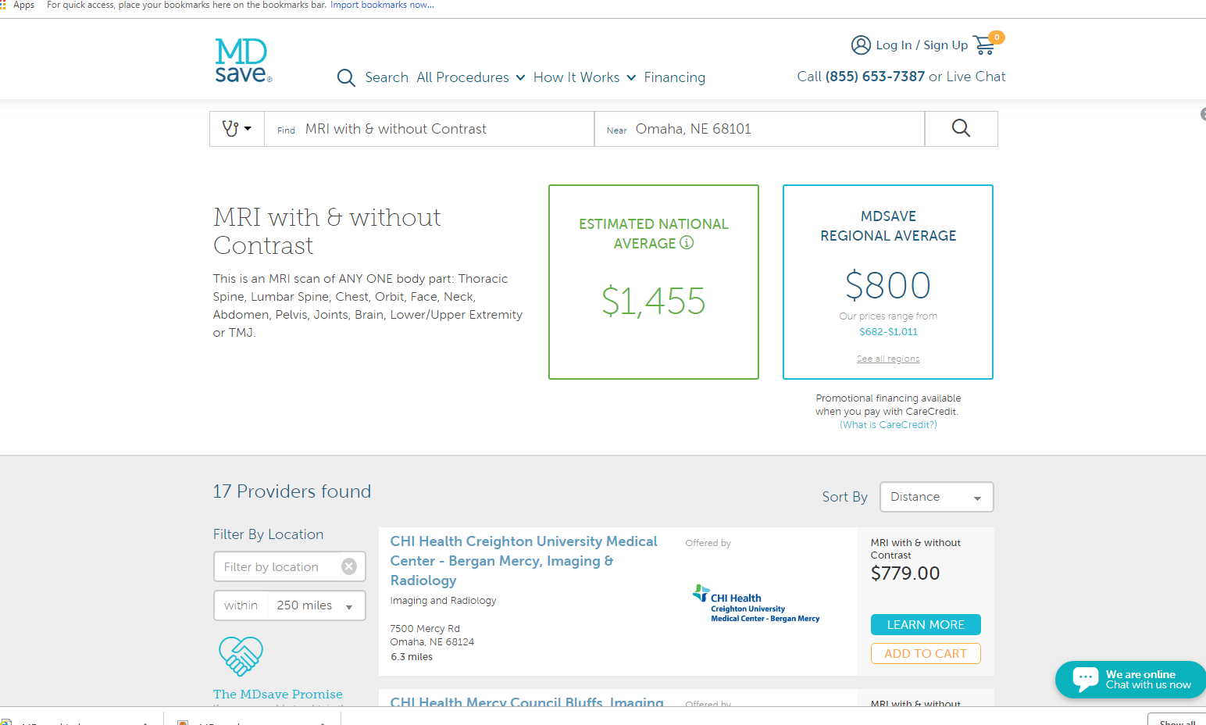This screenshot has width=1206, height=725.
Task: Show info about estimated national average
Action: (x=687, y=243)
